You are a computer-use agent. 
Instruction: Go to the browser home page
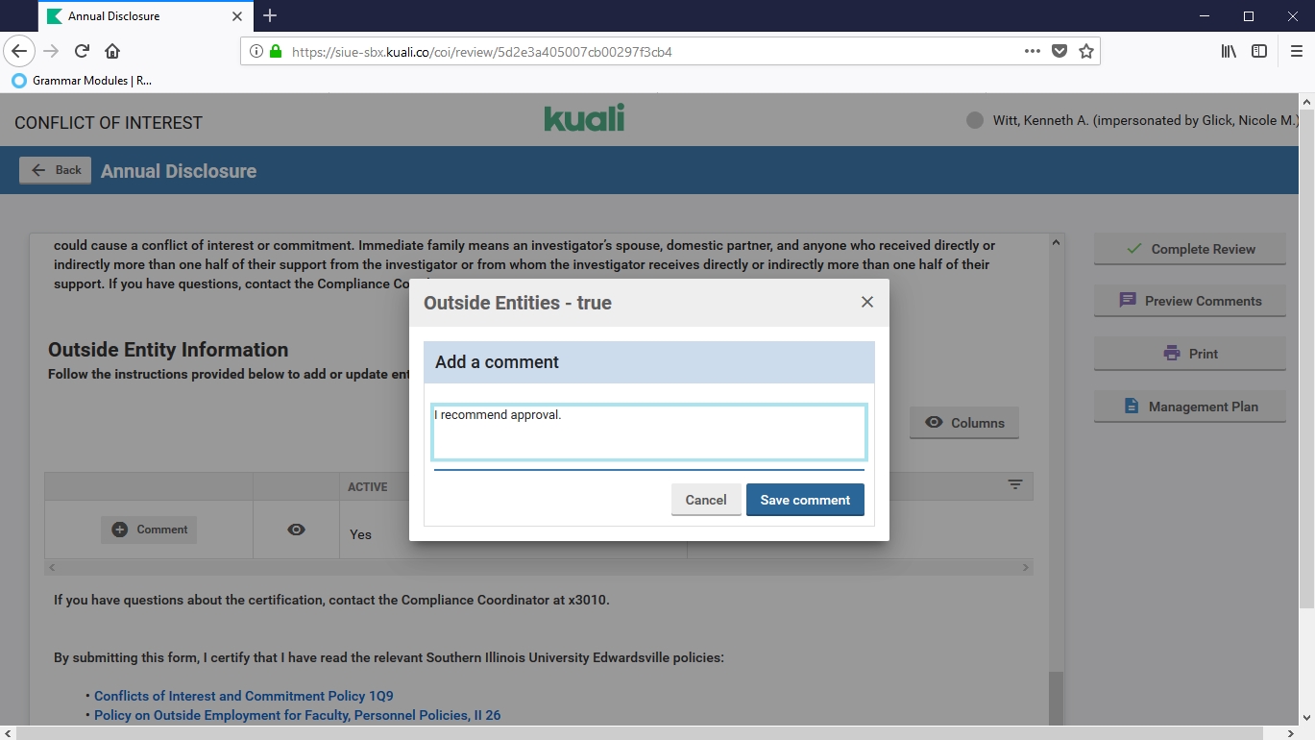pyautogui.click(x=112, y=51)
